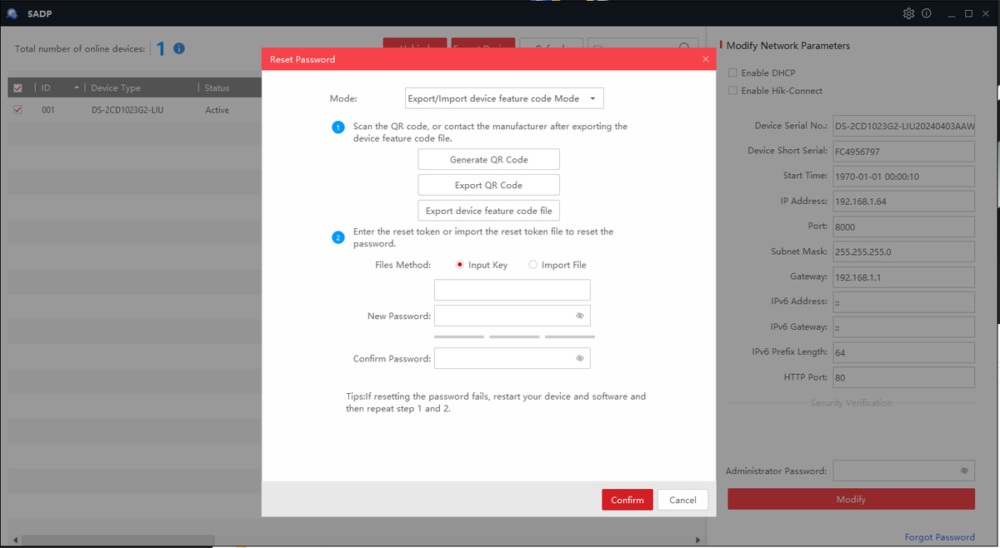Show the Confirm Password with its eye icon
Viewport: 1000px width, 548px height.
point(580,358)
